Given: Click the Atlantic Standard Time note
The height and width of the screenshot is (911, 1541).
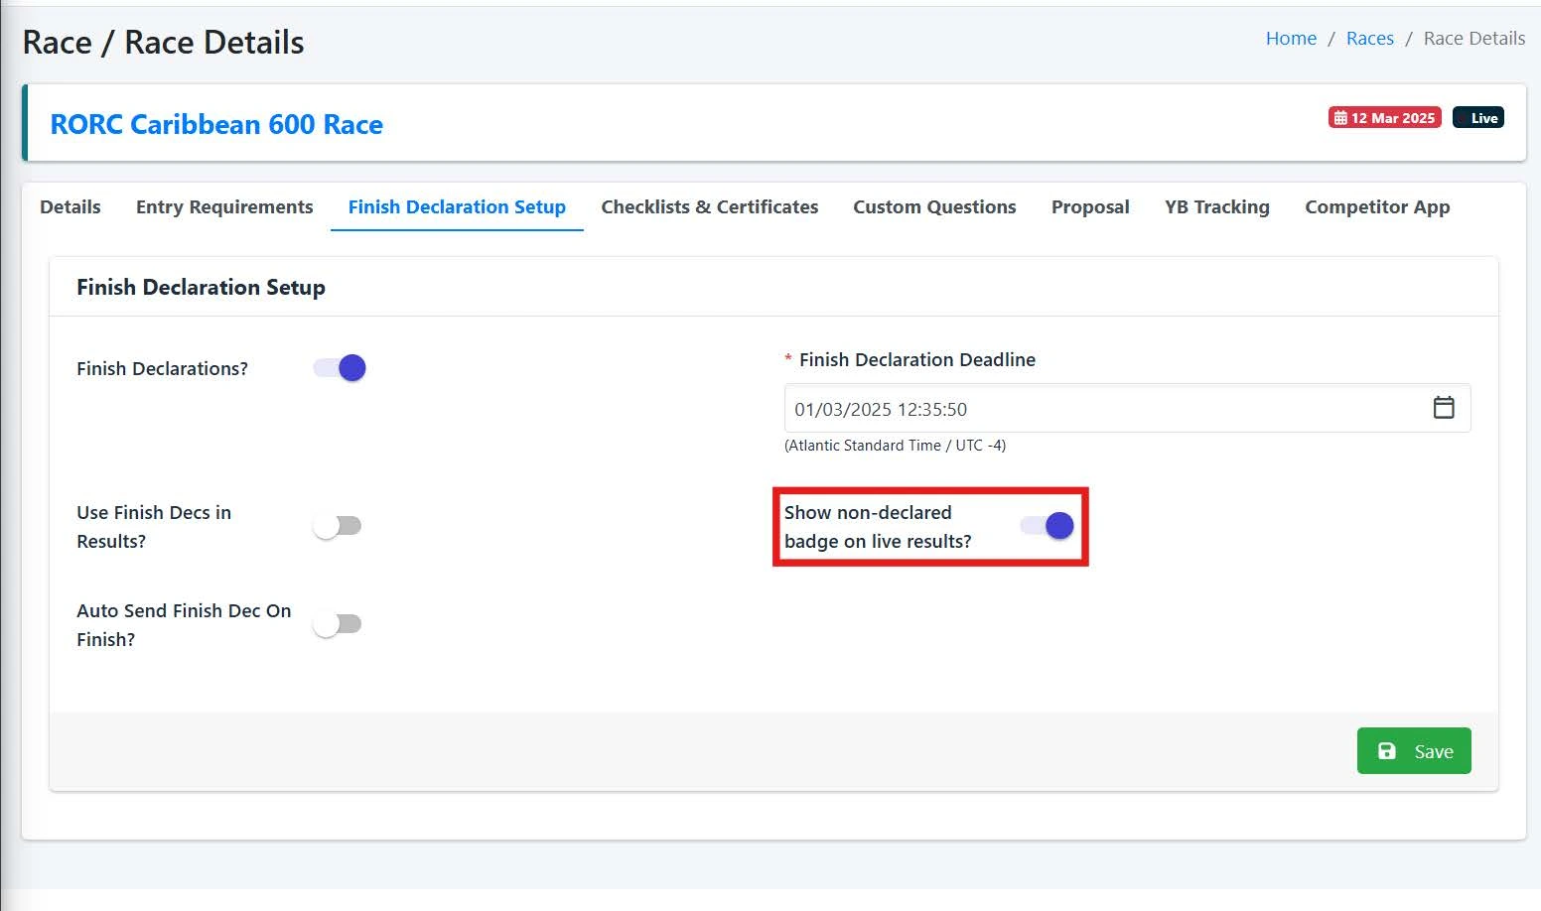Looking at the screenshot, I should (895, 446).
